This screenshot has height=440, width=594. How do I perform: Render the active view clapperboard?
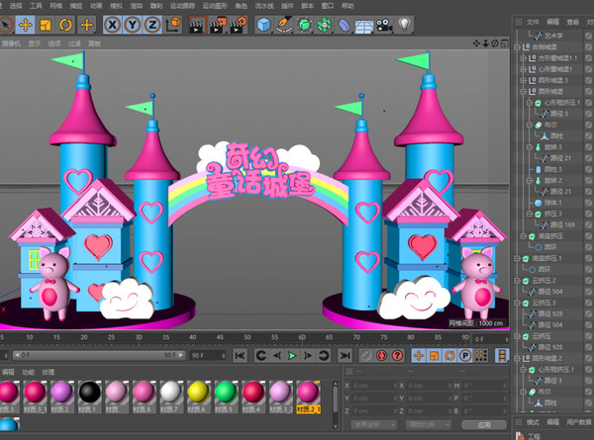(197, 25)
